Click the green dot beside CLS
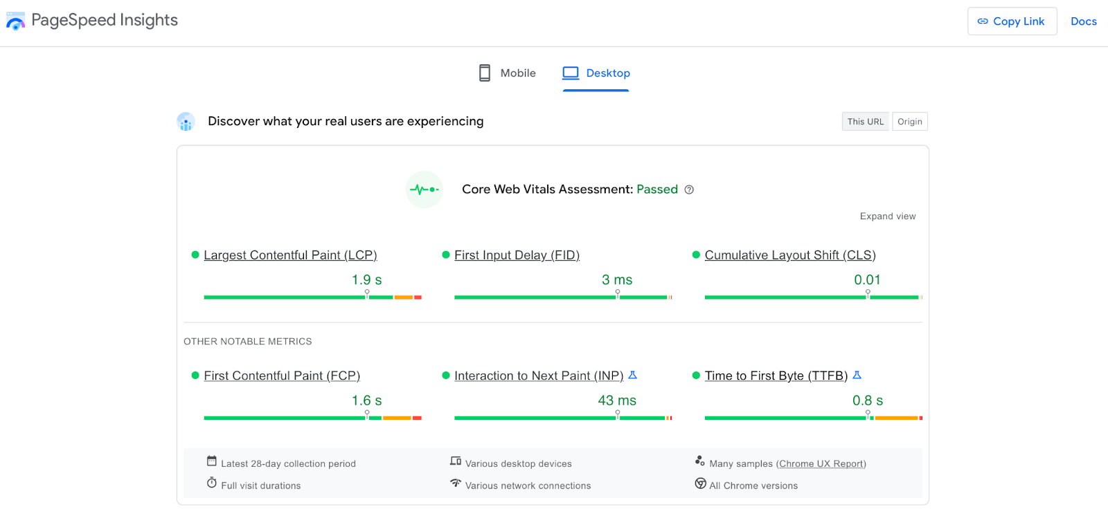 coord(697,255)
